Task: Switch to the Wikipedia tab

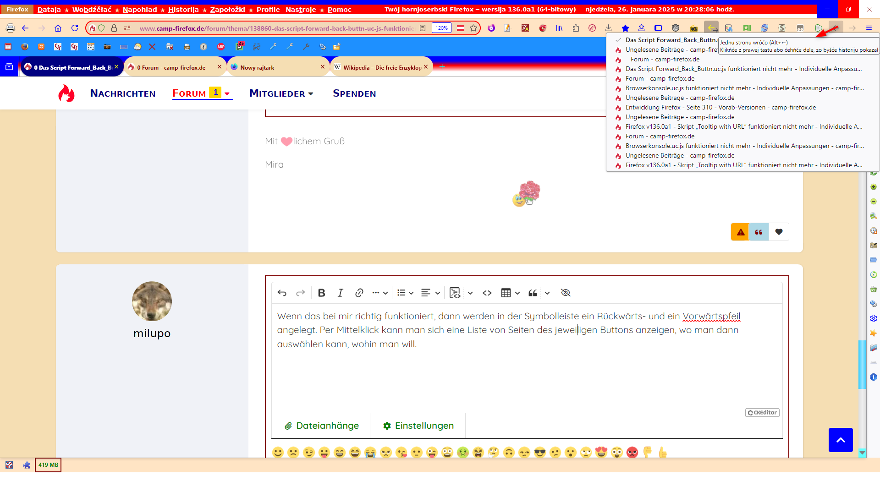Action: 381,67
